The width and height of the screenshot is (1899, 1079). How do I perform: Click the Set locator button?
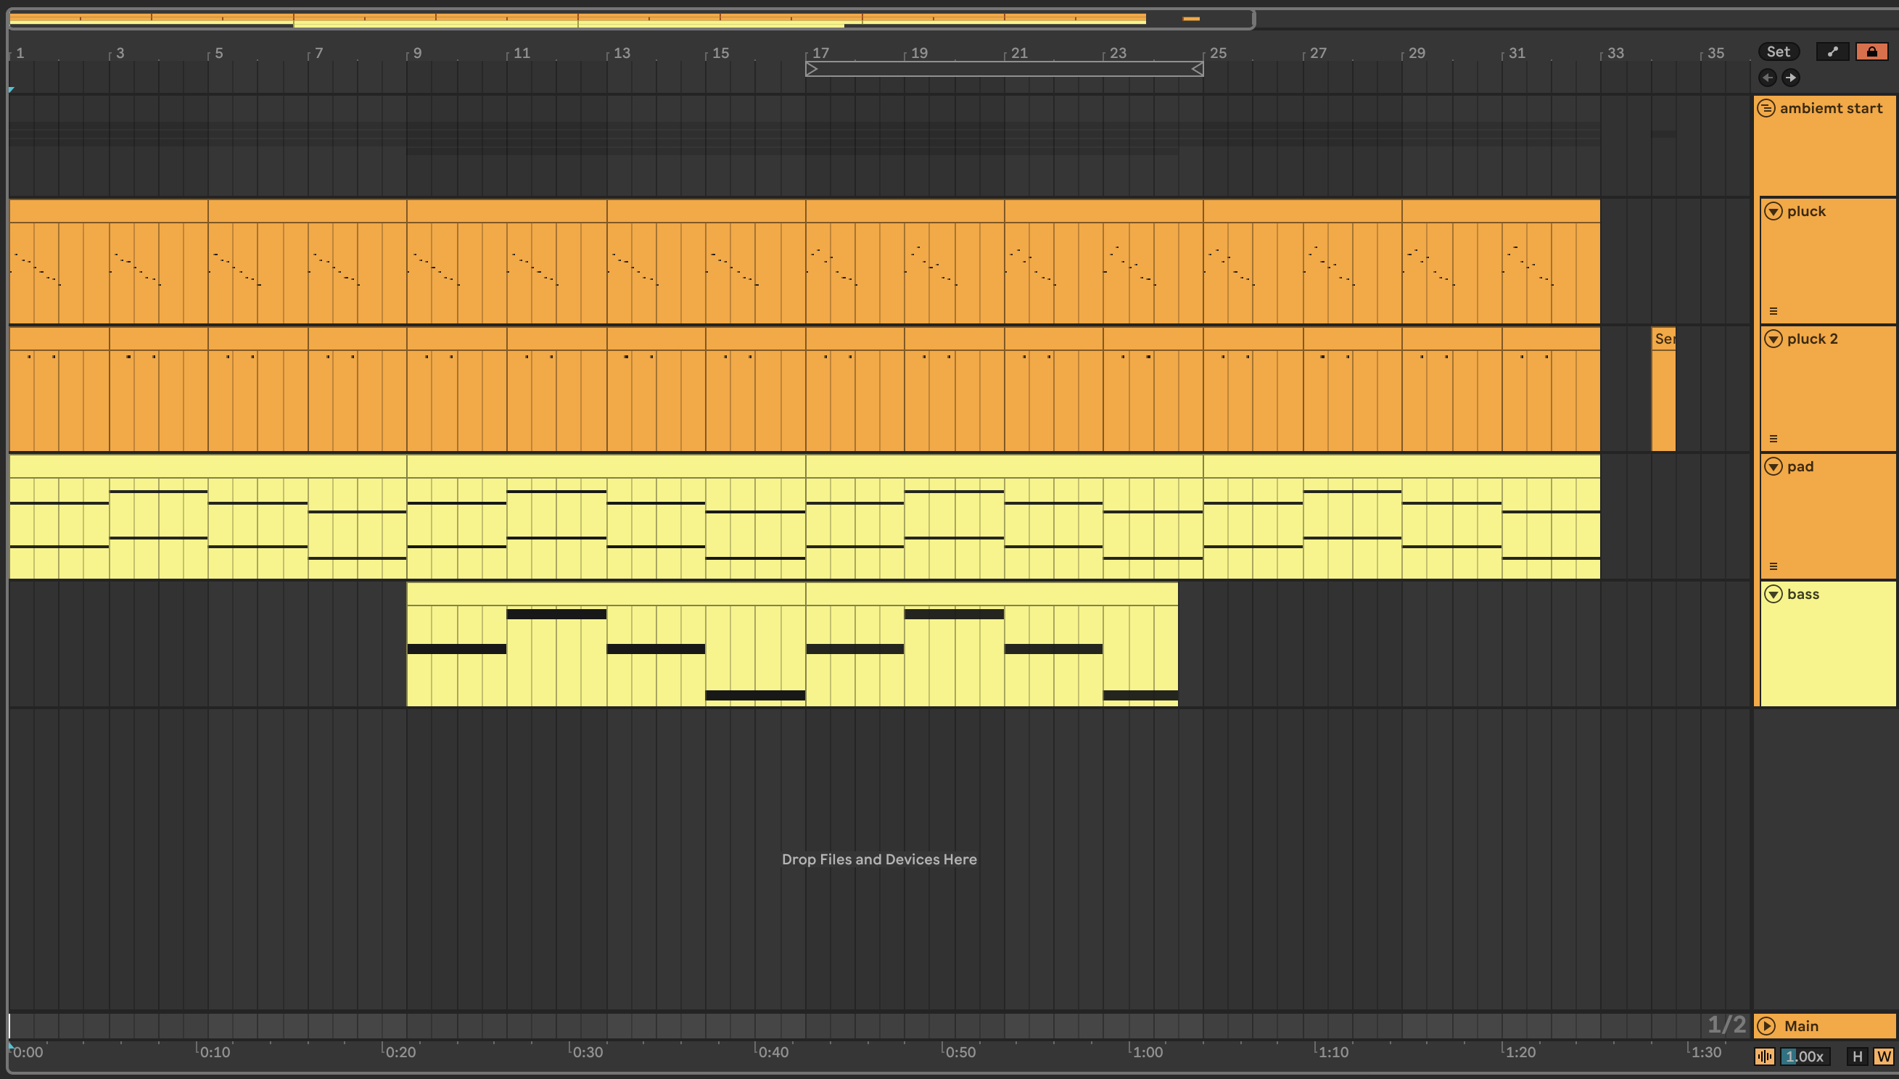pos(1777,51)
